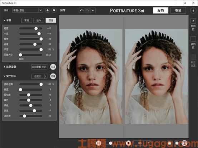The width and height of the screenshot is (198, 148).
Task: Toggle the skin tone mask on/off button
Action: coord(53,67)
